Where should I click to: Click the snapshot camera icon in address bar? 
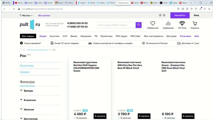(183, 9)
